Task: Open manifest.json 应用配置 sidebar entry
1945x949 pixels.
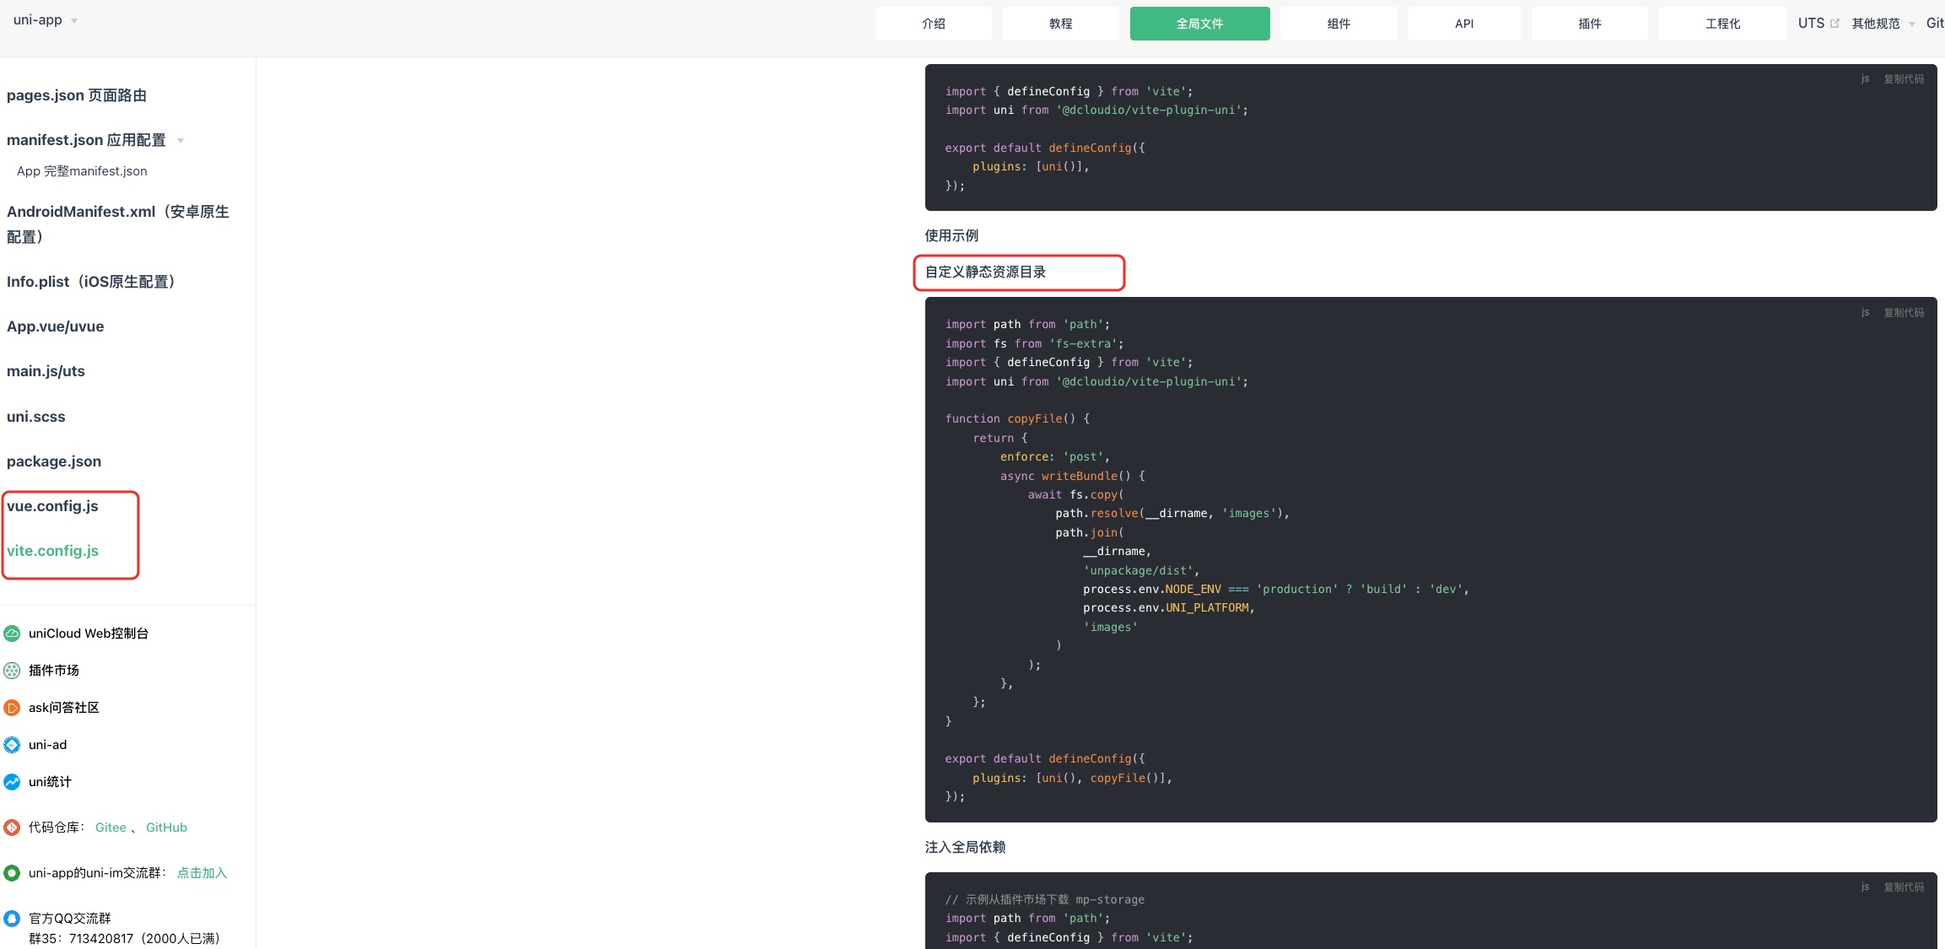Action: [x=86, y=140]
